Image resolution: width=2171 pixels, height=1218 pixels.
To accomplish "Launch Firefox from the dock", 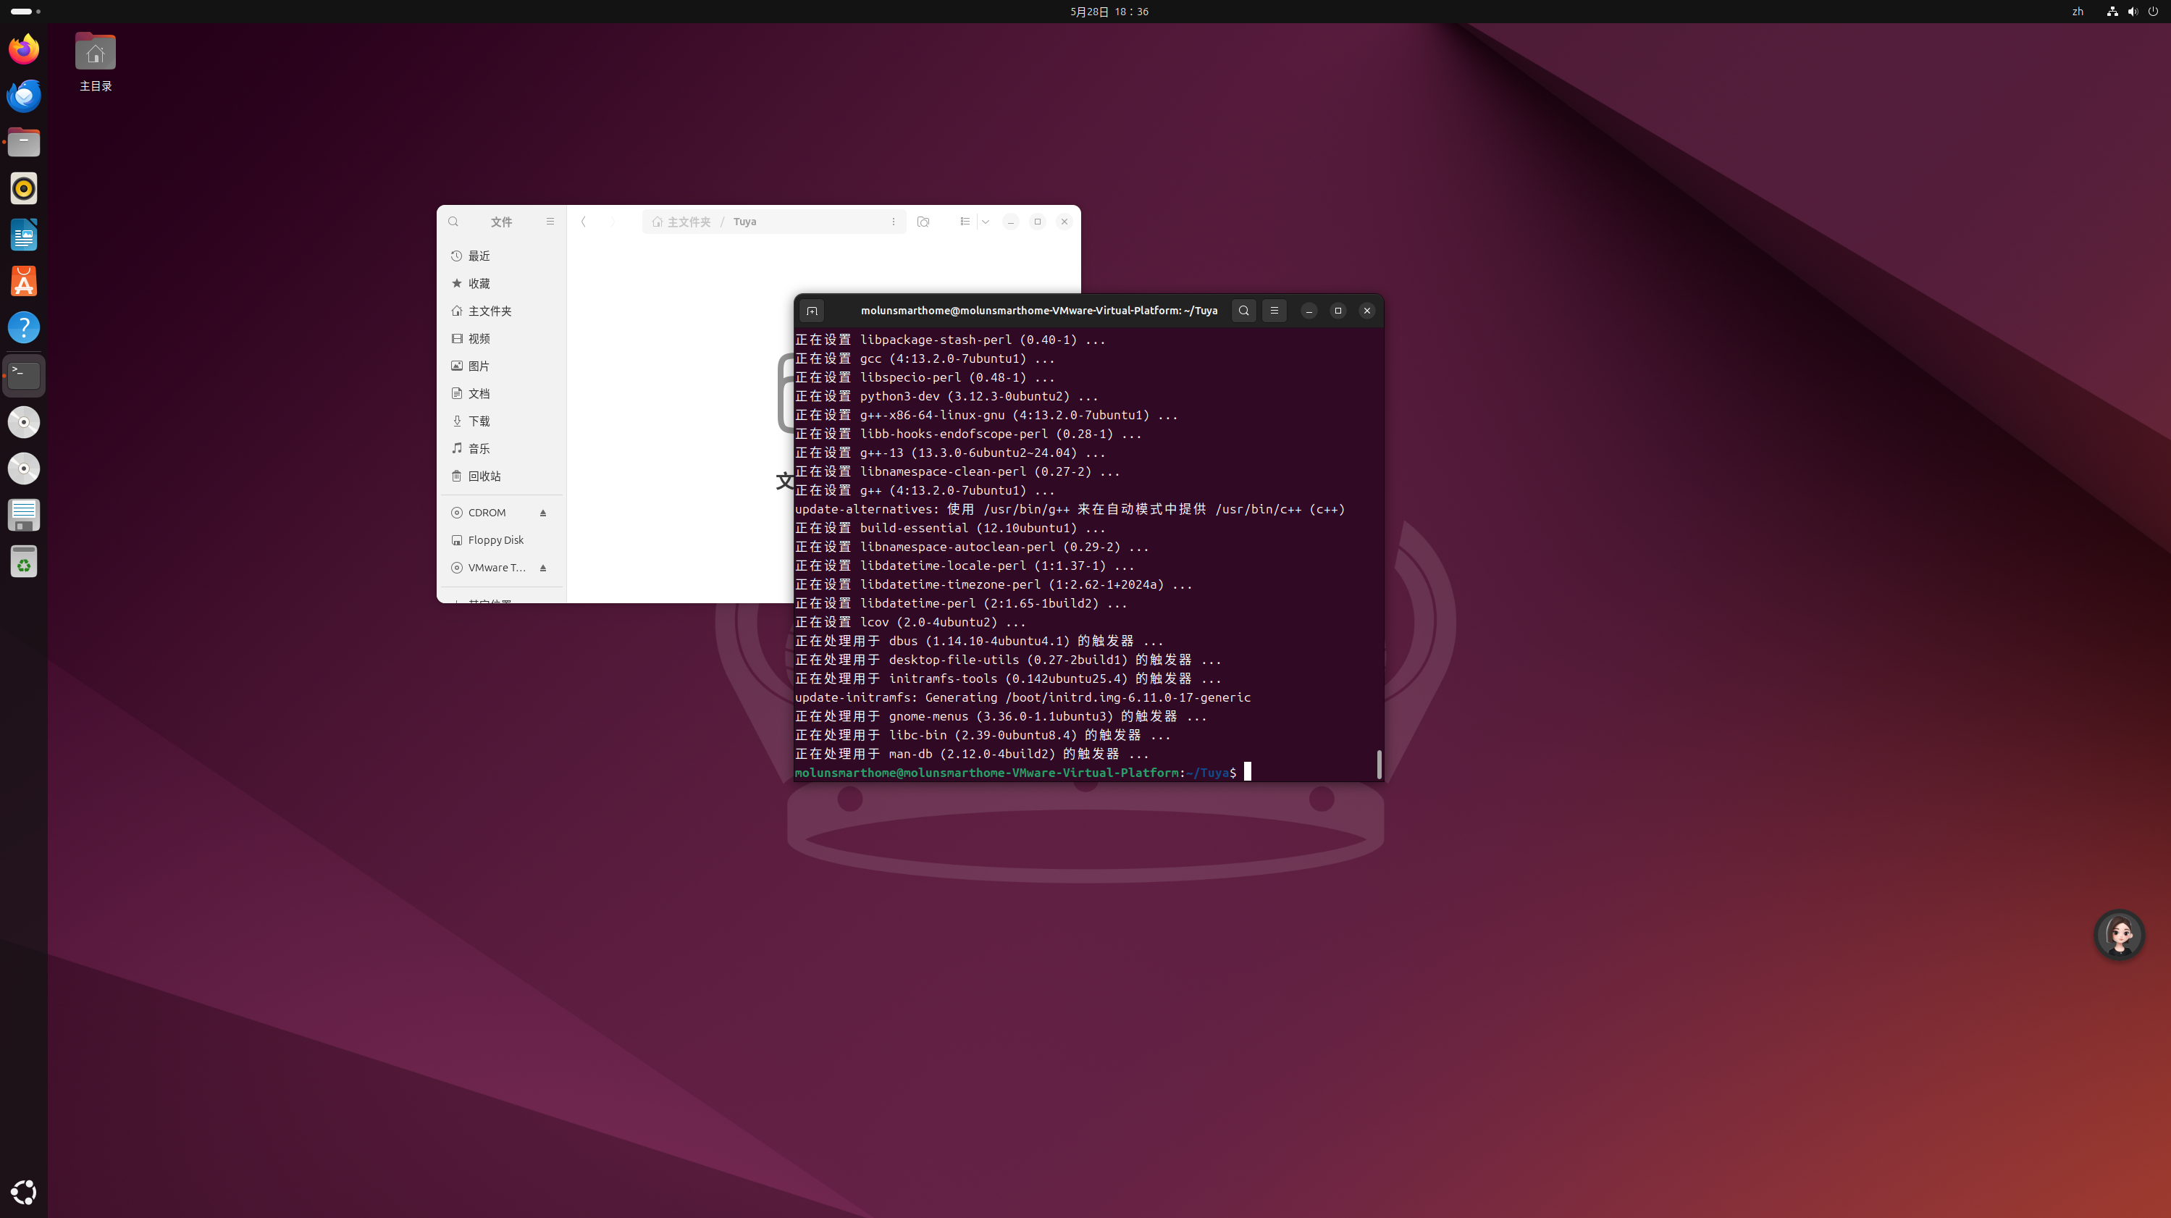I will click(24, 49).
